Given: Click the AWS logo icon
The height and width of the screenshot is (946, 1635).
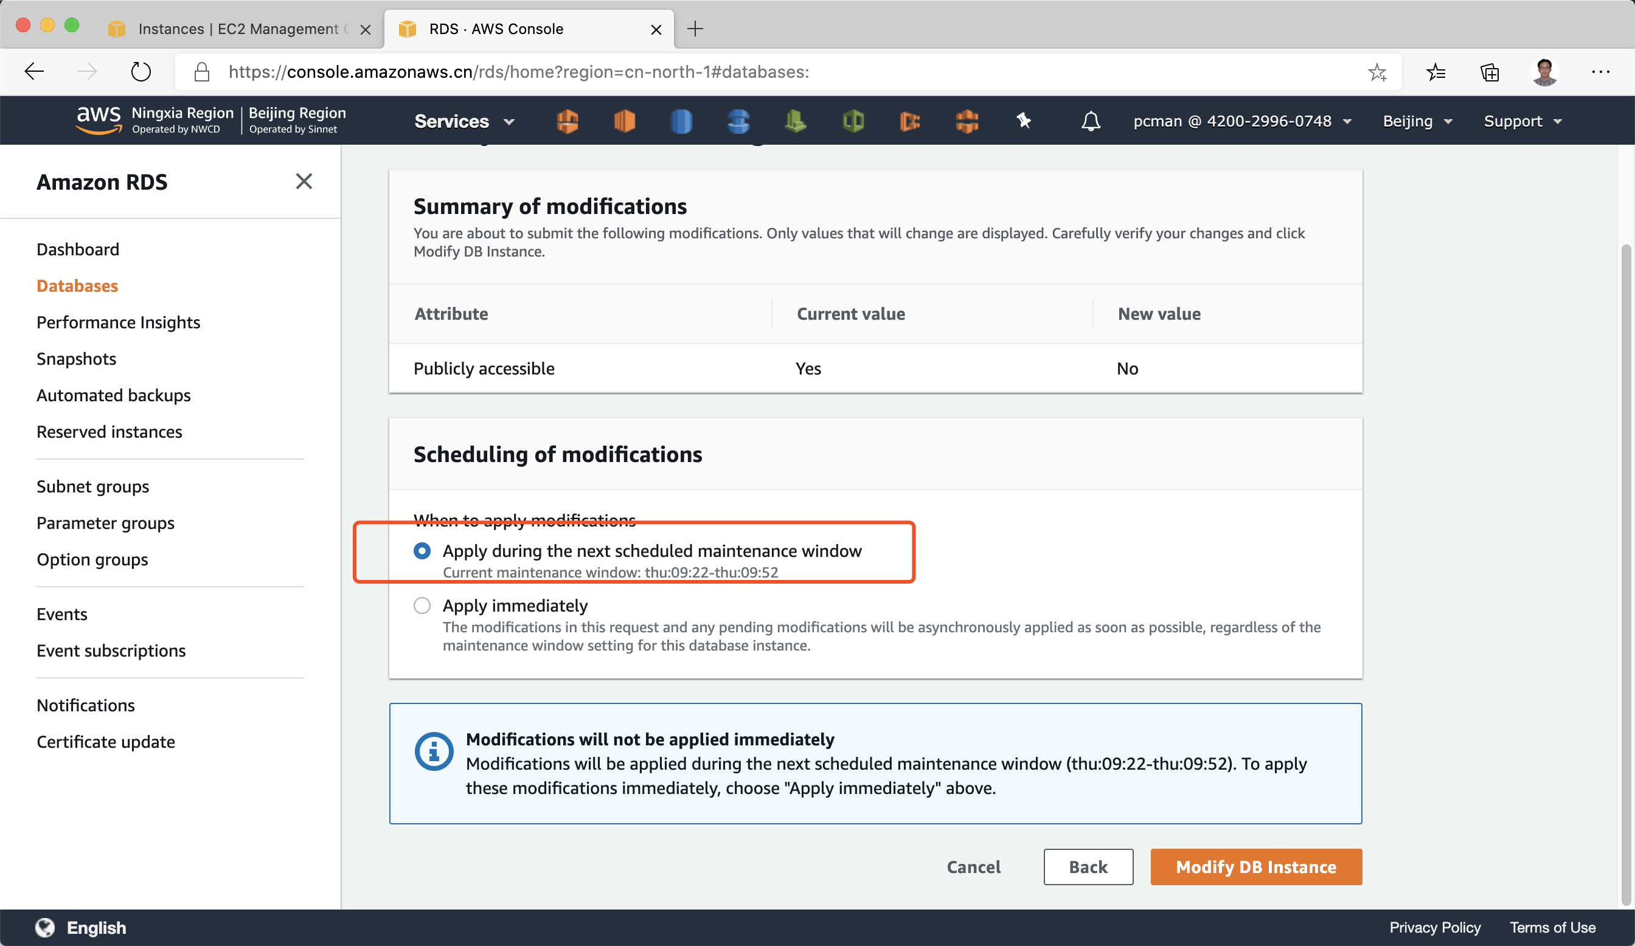Looking at the screenshot, I should (99, 120).
